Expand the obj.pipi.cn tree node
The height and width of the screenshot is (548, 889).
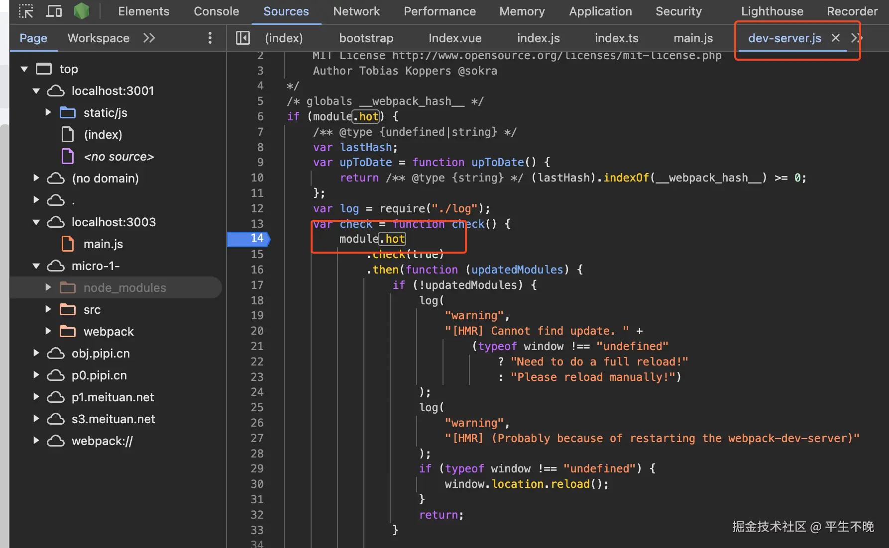pos(36,353)
